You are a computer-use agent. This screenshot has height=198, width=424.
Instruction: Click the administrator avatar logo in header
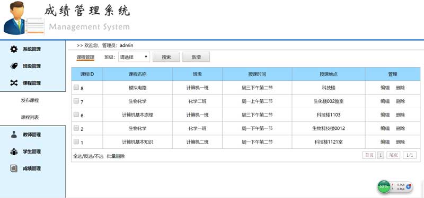[x=24, y=18]
